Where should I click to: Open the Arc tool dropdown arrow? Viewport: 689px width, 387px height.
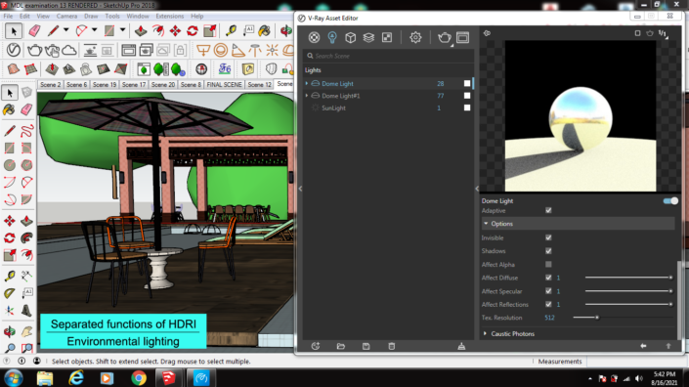(94, 30)
